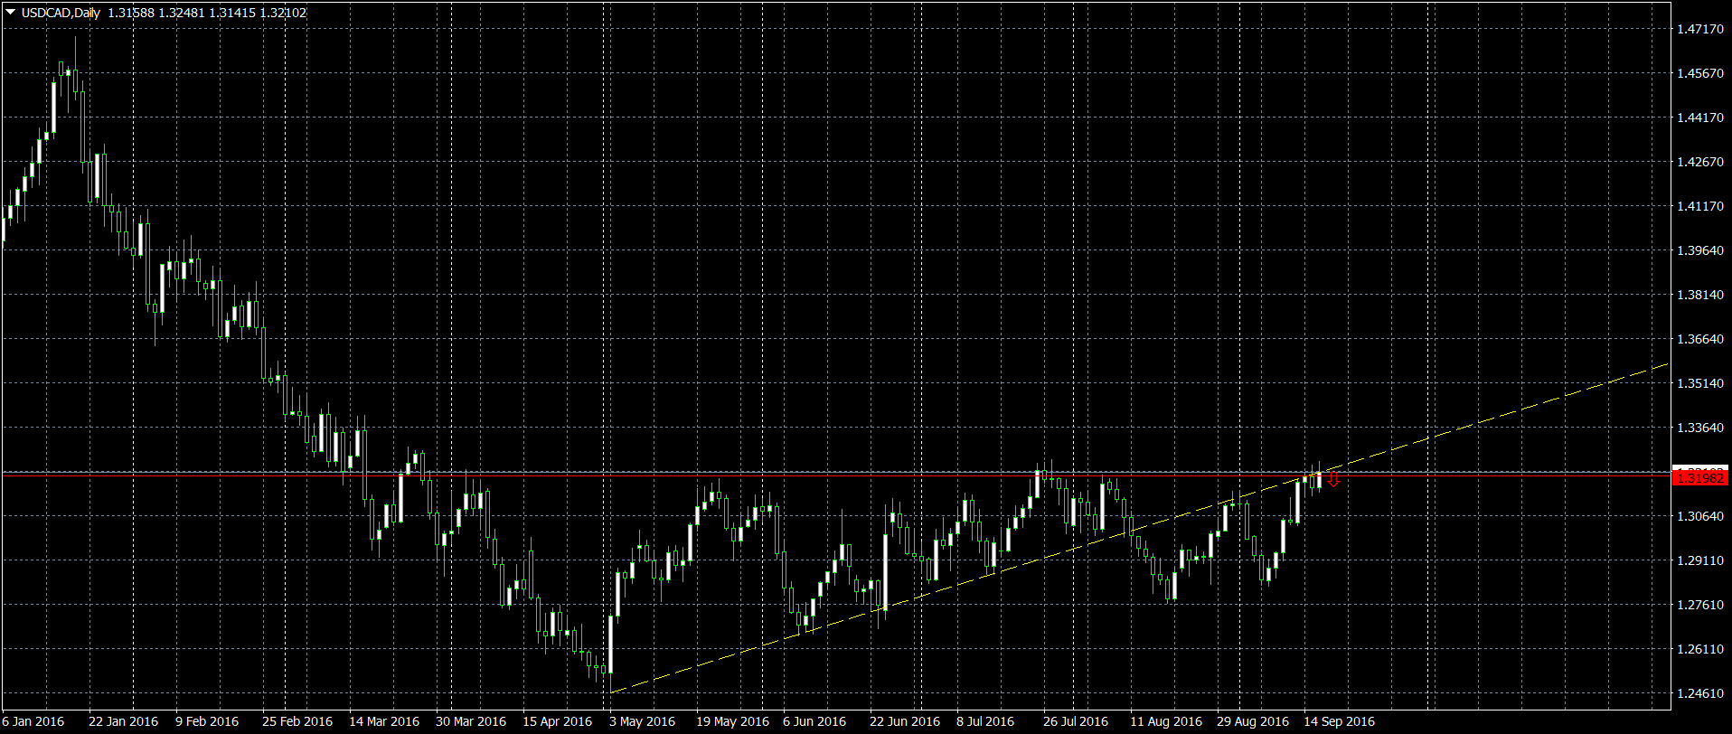
Task: Click the 30 Mar 2016 date label
Action: click(x=471, y=721)
